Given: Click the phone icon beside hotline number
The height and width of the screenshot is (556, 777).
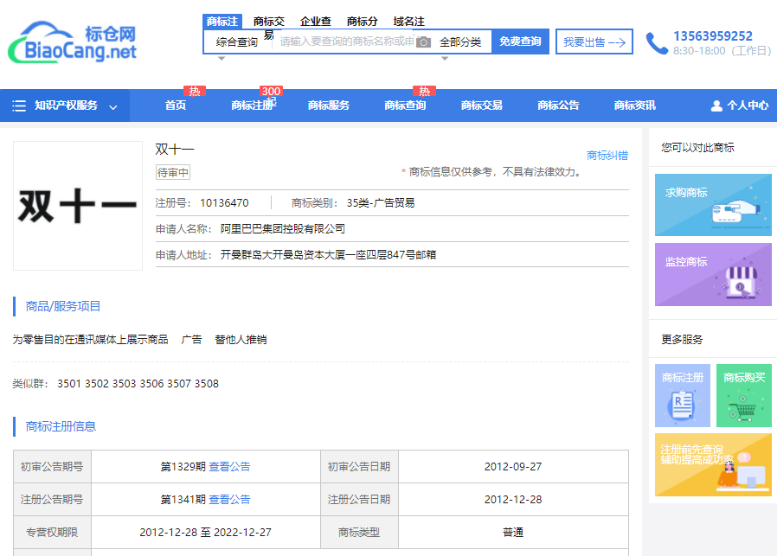Looking at the screenshot, I should 657,43.
